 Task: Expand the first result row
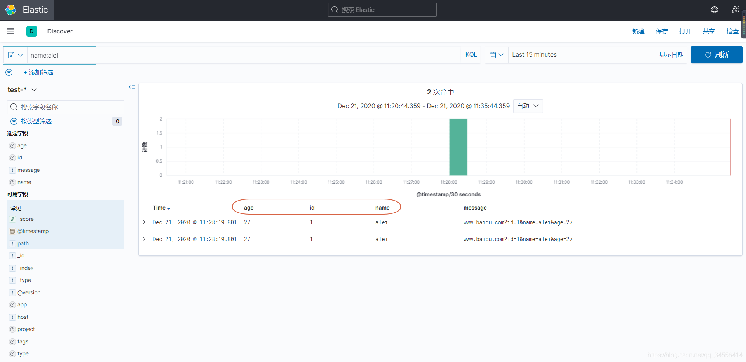point(144,222)
